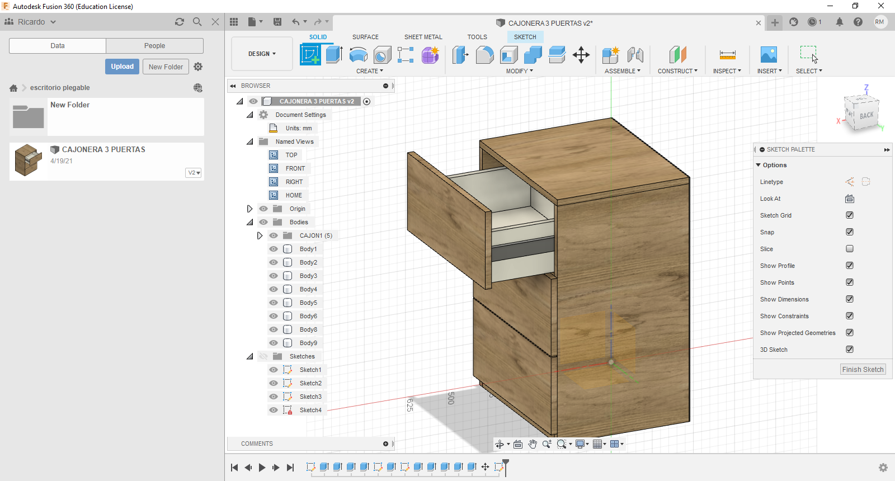Click the Extrude tool icon
Viewport: 895px width, 481px height.
[334, 55]
